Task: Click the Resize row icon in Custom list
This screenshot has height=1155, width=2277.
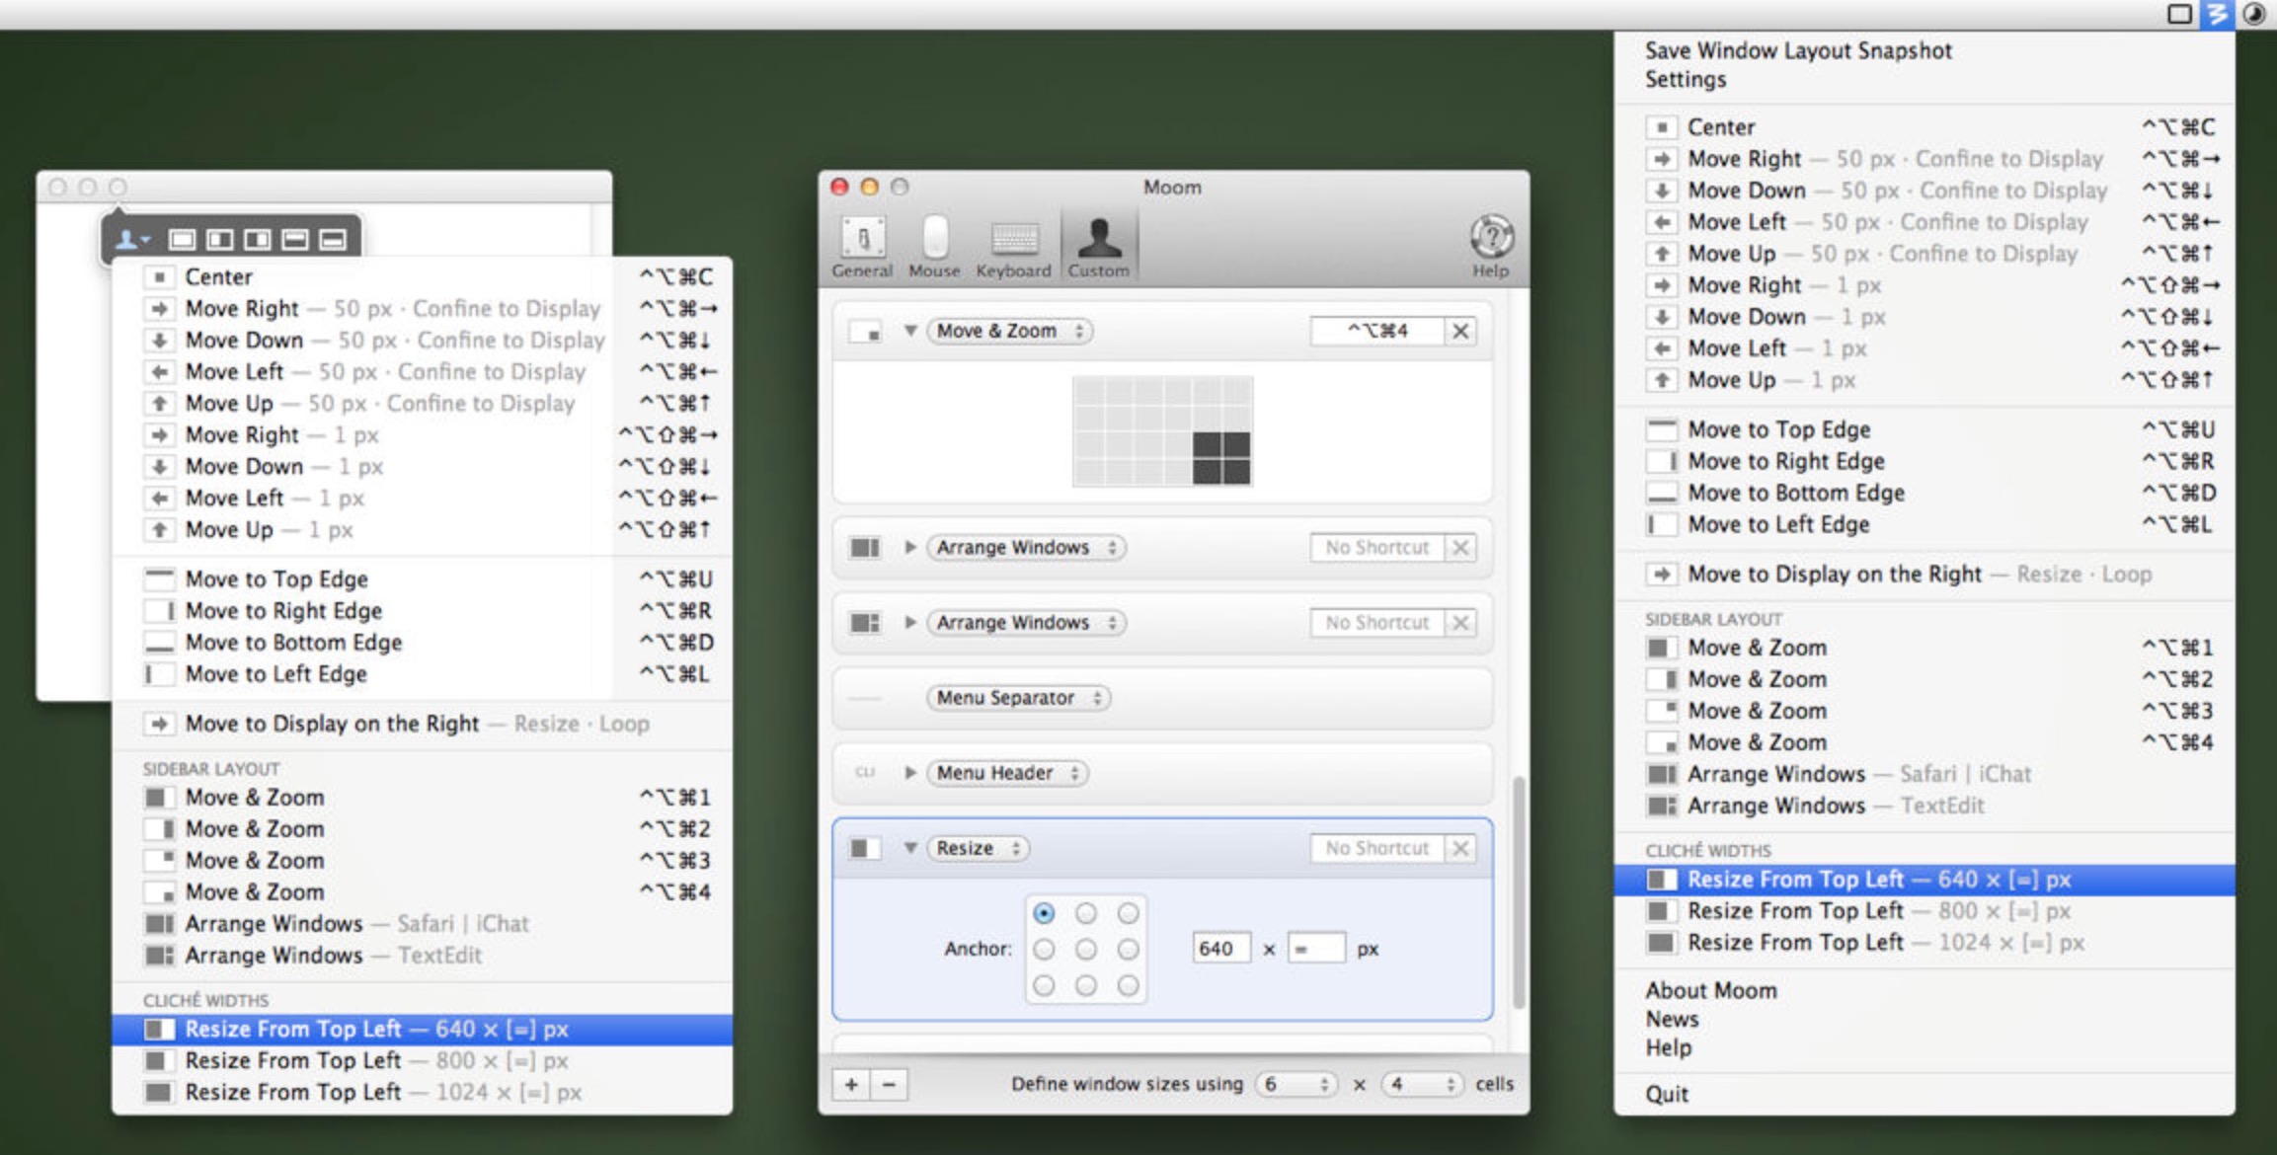Action: point(865,848)
